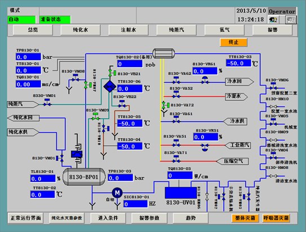Start 呼吸器灭菌 sterilization
The height and width of the screenshot is (232, 306).
click(276, 218)
